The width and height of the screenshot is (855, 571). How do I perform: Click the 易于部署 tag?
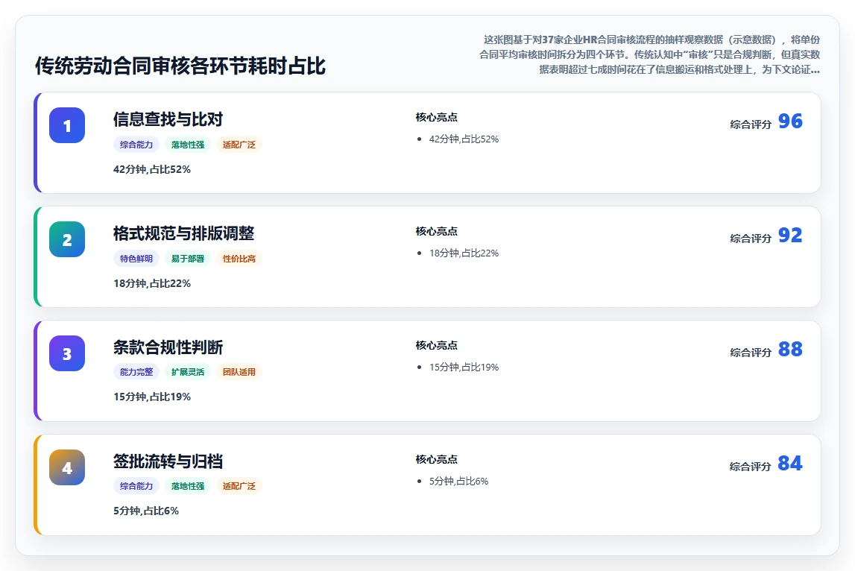[x=188, y=259]
